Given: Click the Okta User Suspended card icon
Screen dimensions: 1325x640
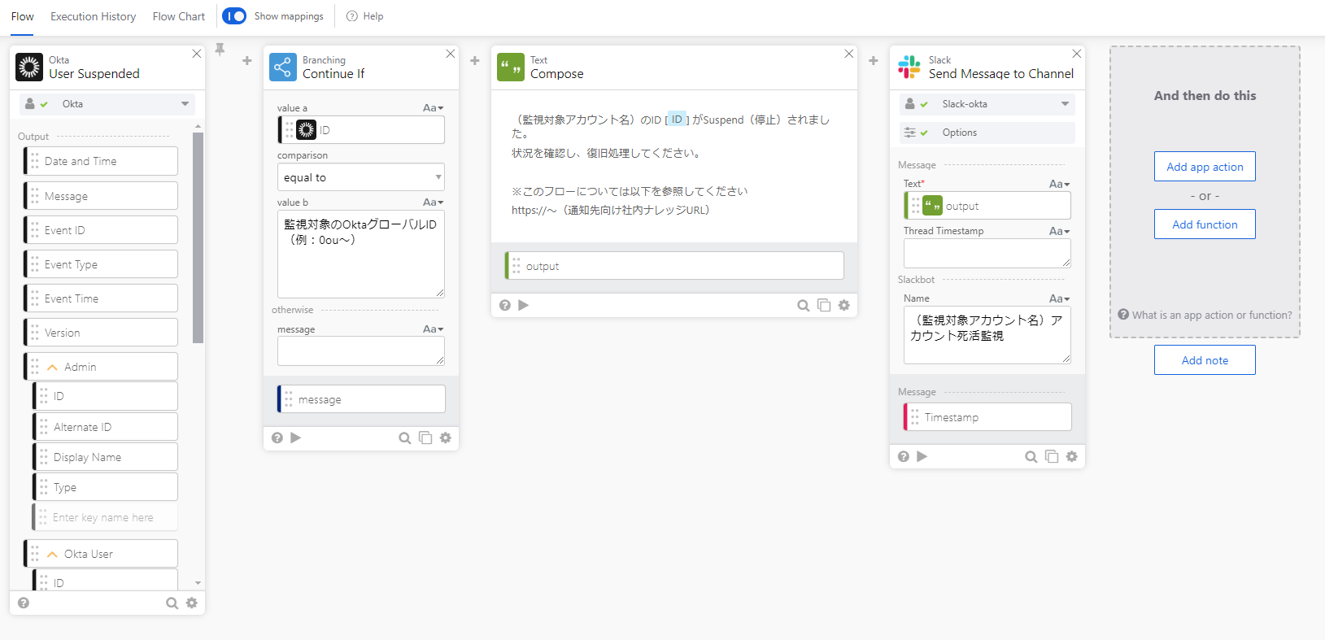Looking at the screenshot, I should (29, 67).
